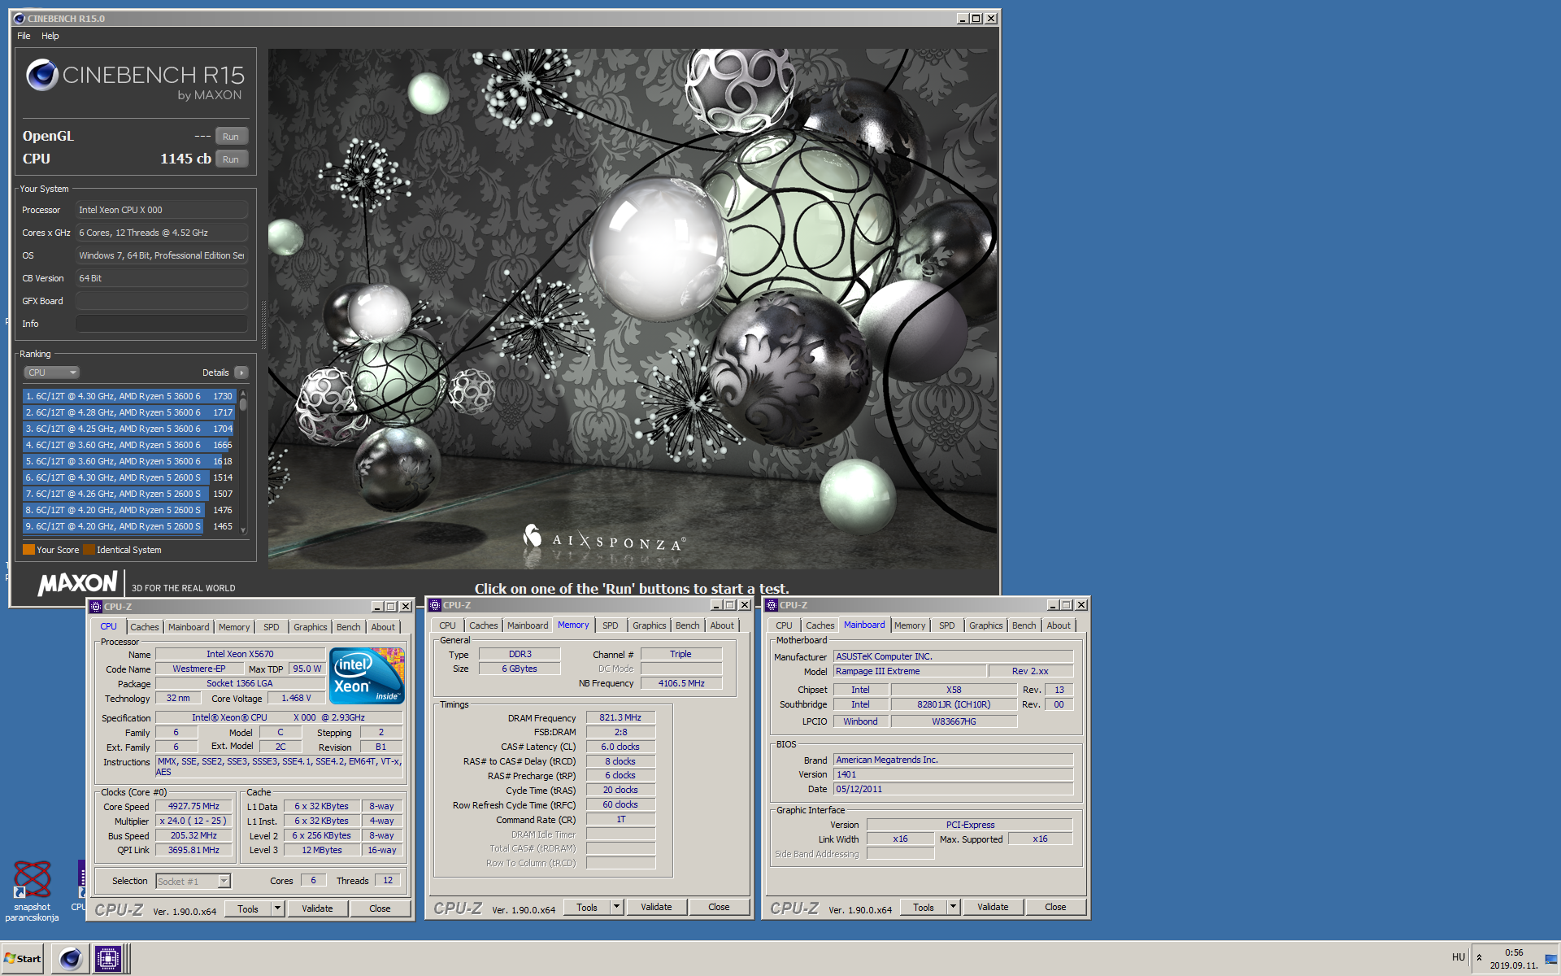Viewport: 1561px width, 976px height.
Task: Click the DRAM Frequency value 821.3 MHz
Action: 620,718
